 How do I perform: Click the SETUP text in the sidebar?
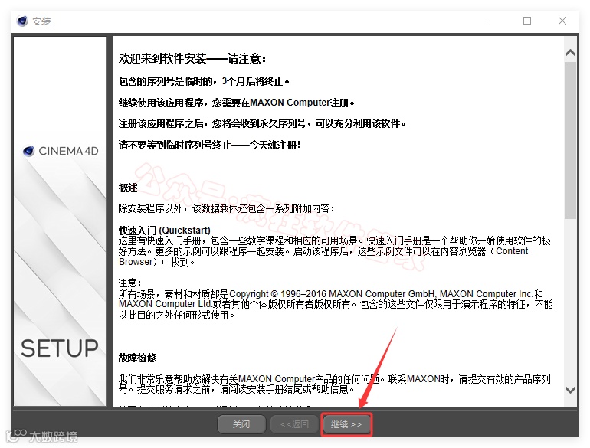[x=60, y=348]
